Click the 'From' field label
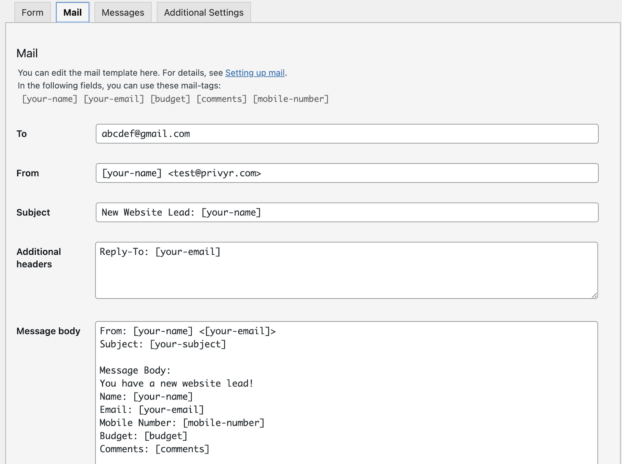622x464 pixels. coord(28,173)
